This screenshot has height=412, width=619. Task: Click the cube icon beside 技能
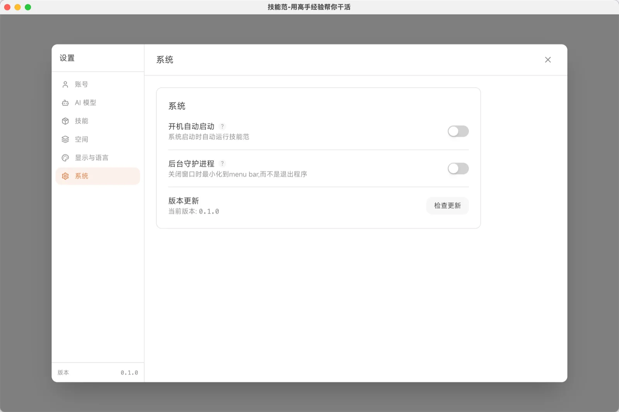click(x=65, y=121)
